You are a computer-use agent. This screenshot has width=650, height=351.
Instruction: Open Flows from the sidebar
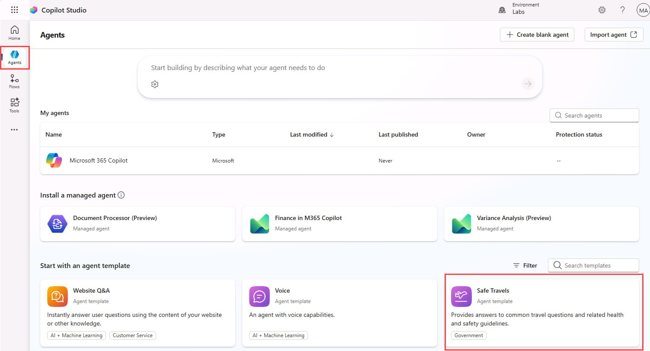coord(15,81)
